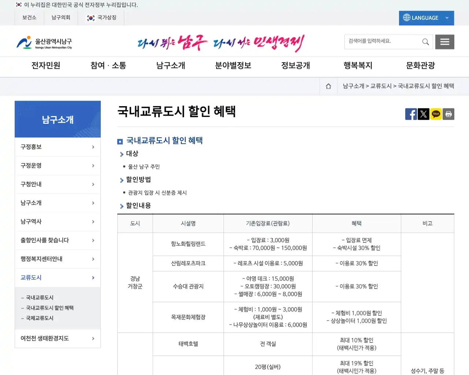Open 문화관광 main menu
The width and height of the screenshot is (469, 375).
click(x=420, y=66)
